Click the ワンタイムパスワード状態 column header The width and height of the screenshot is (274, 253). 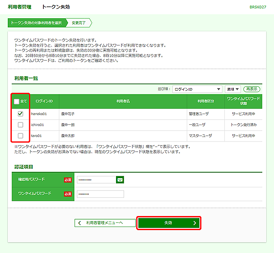[x=243, y=101]
